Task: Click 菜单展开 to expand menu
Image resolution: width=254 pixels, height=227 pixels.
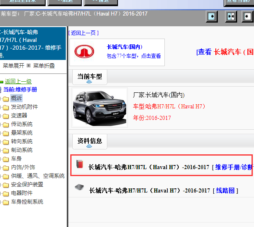Action: pos(14,66)
